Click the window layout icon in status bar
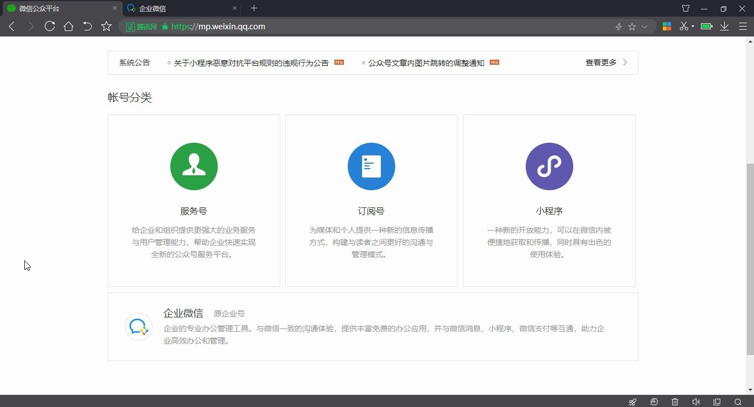Viewport: 754px width, 407px height. click(717, 402)
